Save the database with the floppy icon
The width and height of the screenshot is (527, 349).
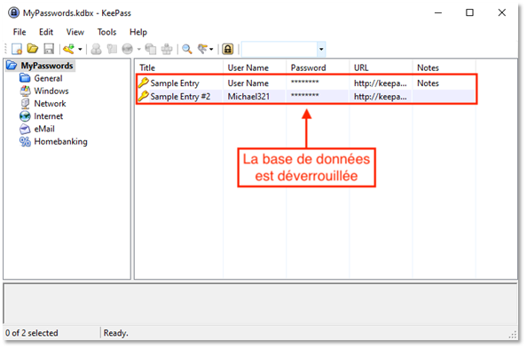[x=49, y=49]
